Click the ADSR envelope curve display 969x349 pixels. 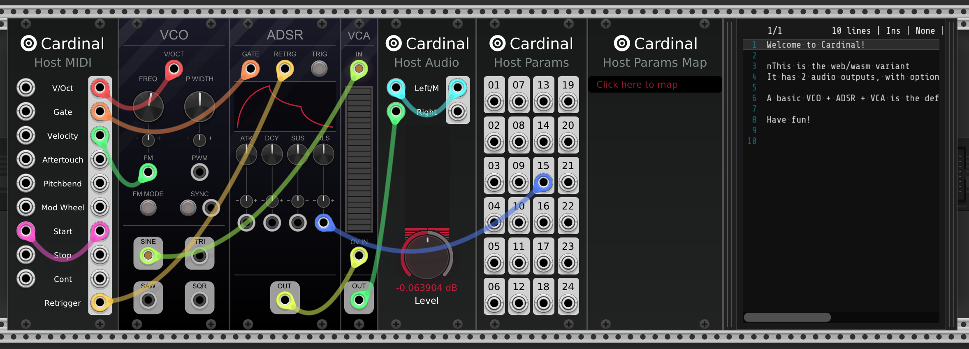[x=285, y=107]
